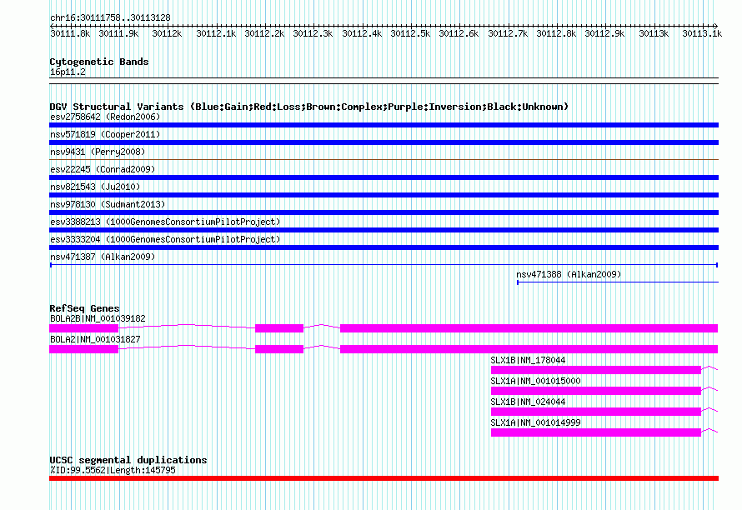This screenshot has height=510, width=742.
Task: Open esv3388213 1000Genomes variant bar
Action: click(384, 230)
